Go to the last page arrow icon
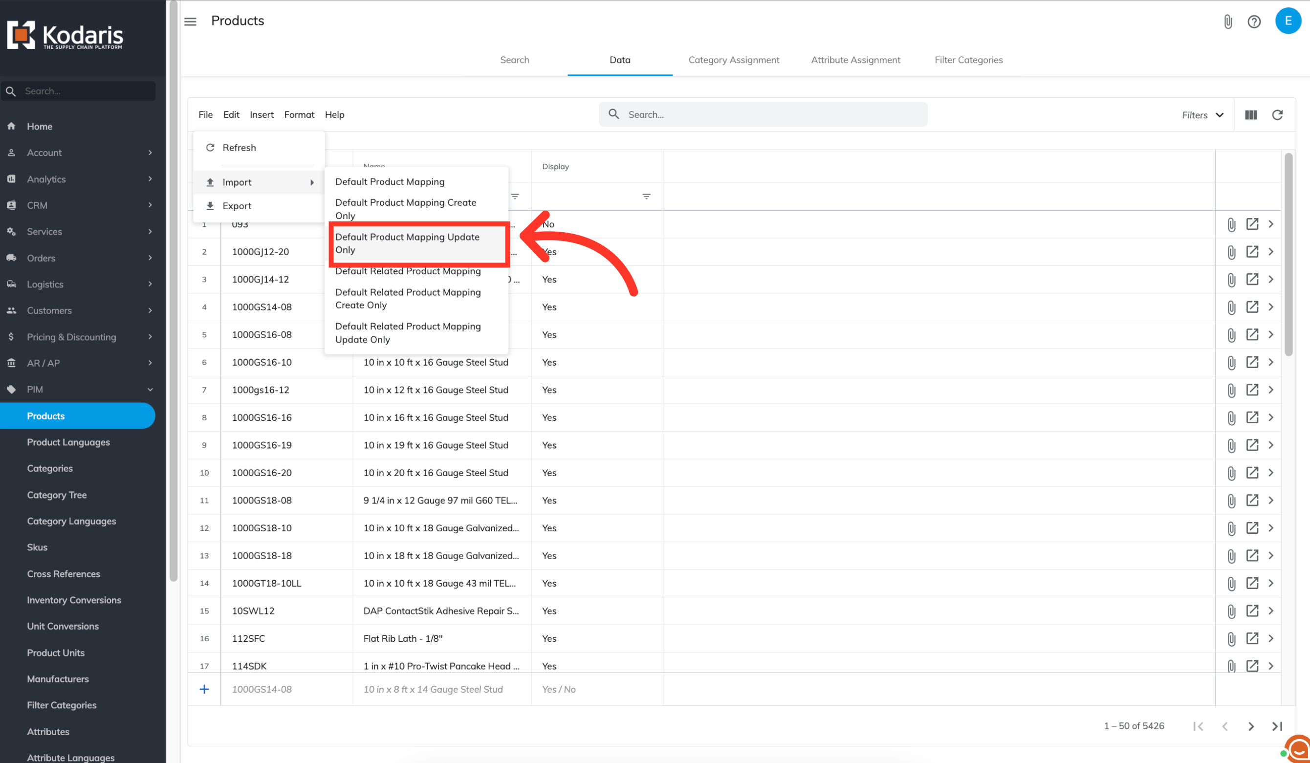 pos(1277,726)
